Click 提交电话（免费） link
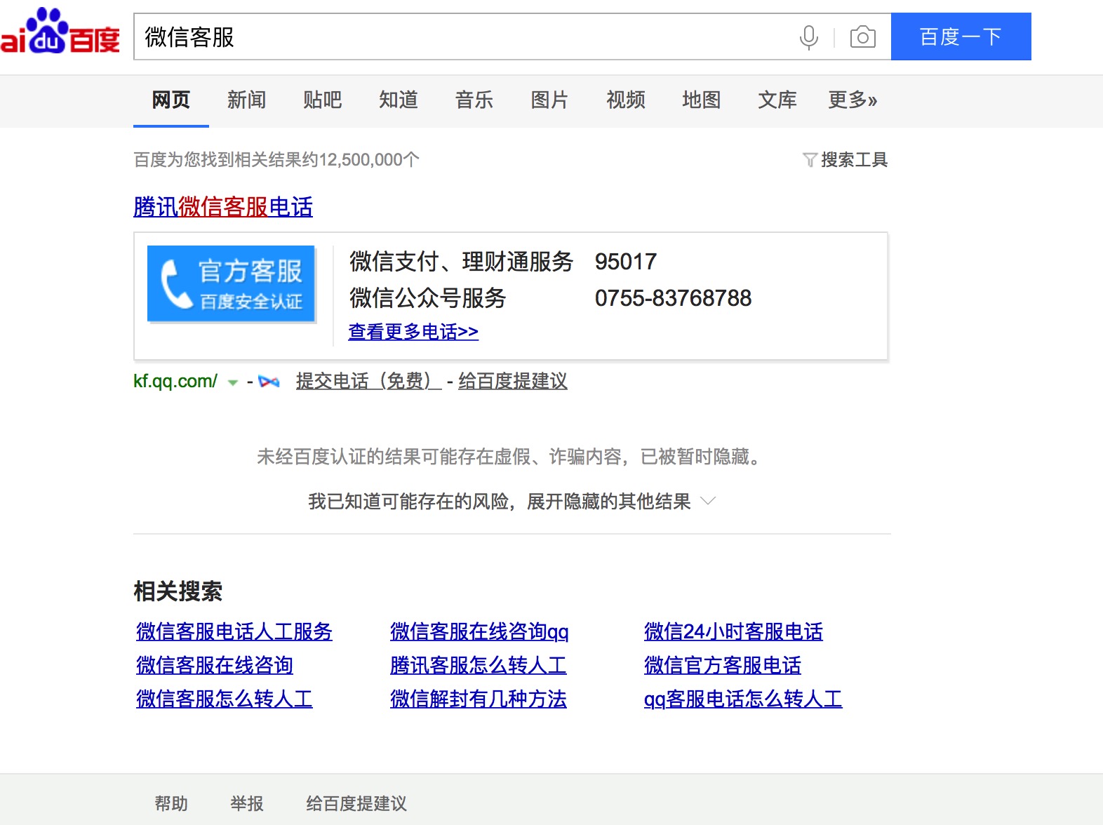The image size is (1103, 825). [368, 381]
